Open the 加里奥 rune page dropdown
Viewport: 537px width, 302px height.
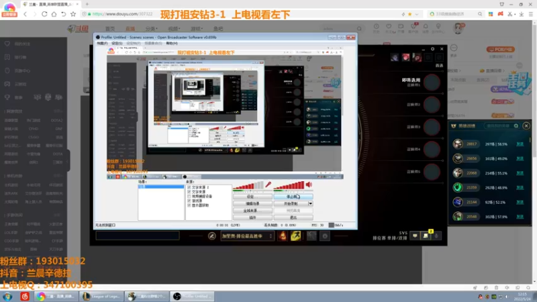[247, 236]
